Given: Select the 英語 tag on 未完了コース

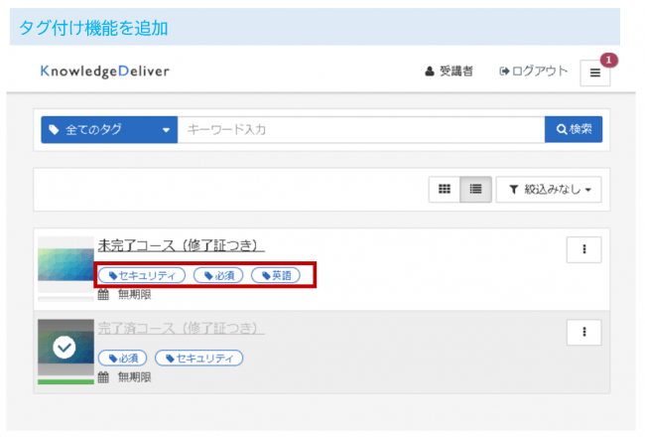Looking at the screenshot, I should click(275, 275).
